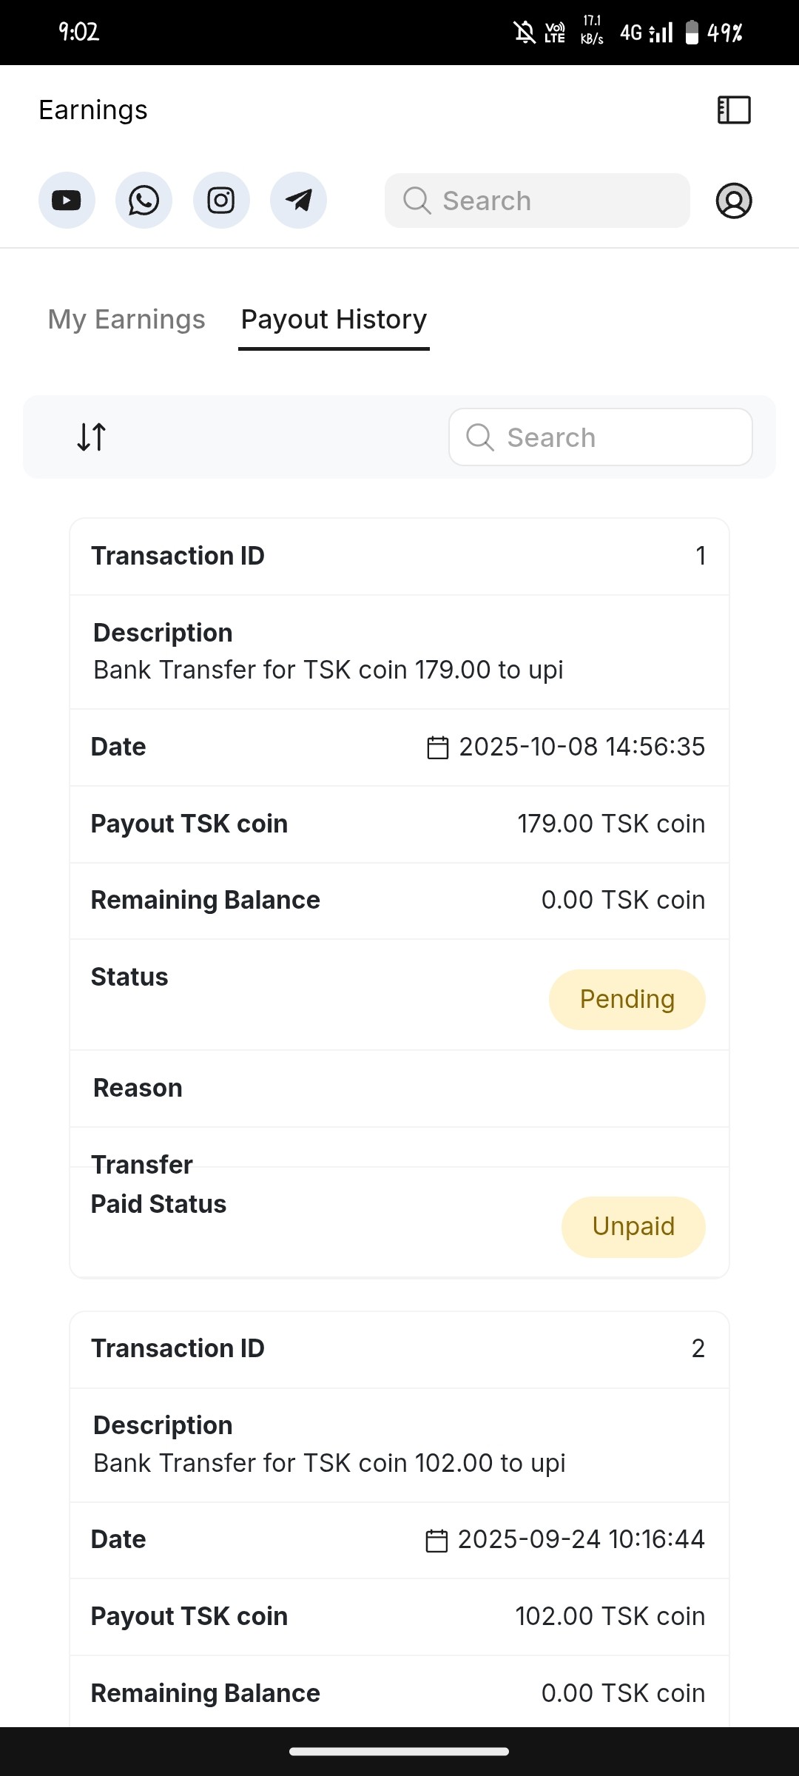Tap calendar icon beside 2025-09-24 date

(x=436, y=1540)
